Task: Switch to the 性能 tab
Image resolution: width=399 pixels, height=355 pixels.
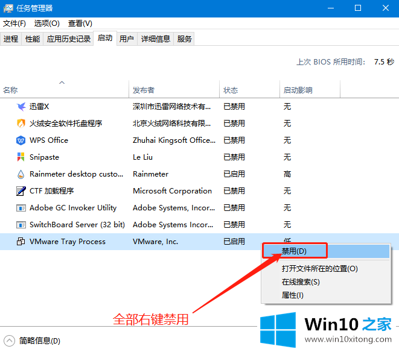Action: pos(33,39)
